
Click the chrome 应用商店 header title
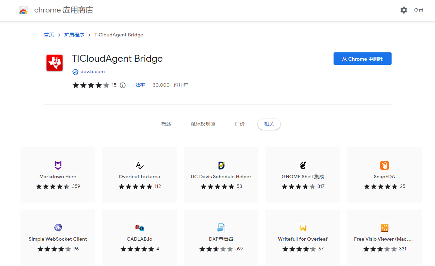coord(64,10)
